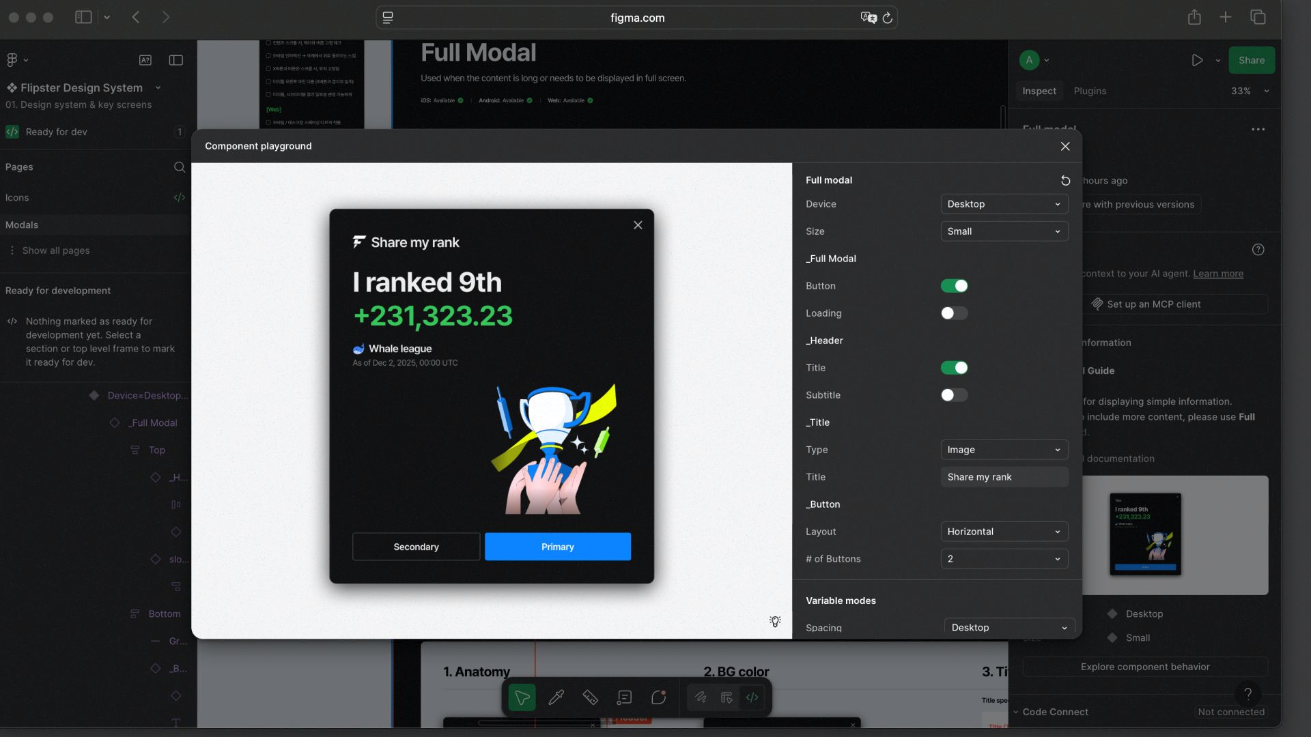Enable the Subtitle toggle
This screenshot has height=737, width=1311.
pos(954,395)
